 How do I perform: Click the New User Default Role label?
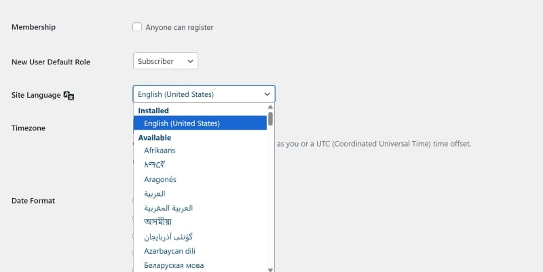[51, 62]
